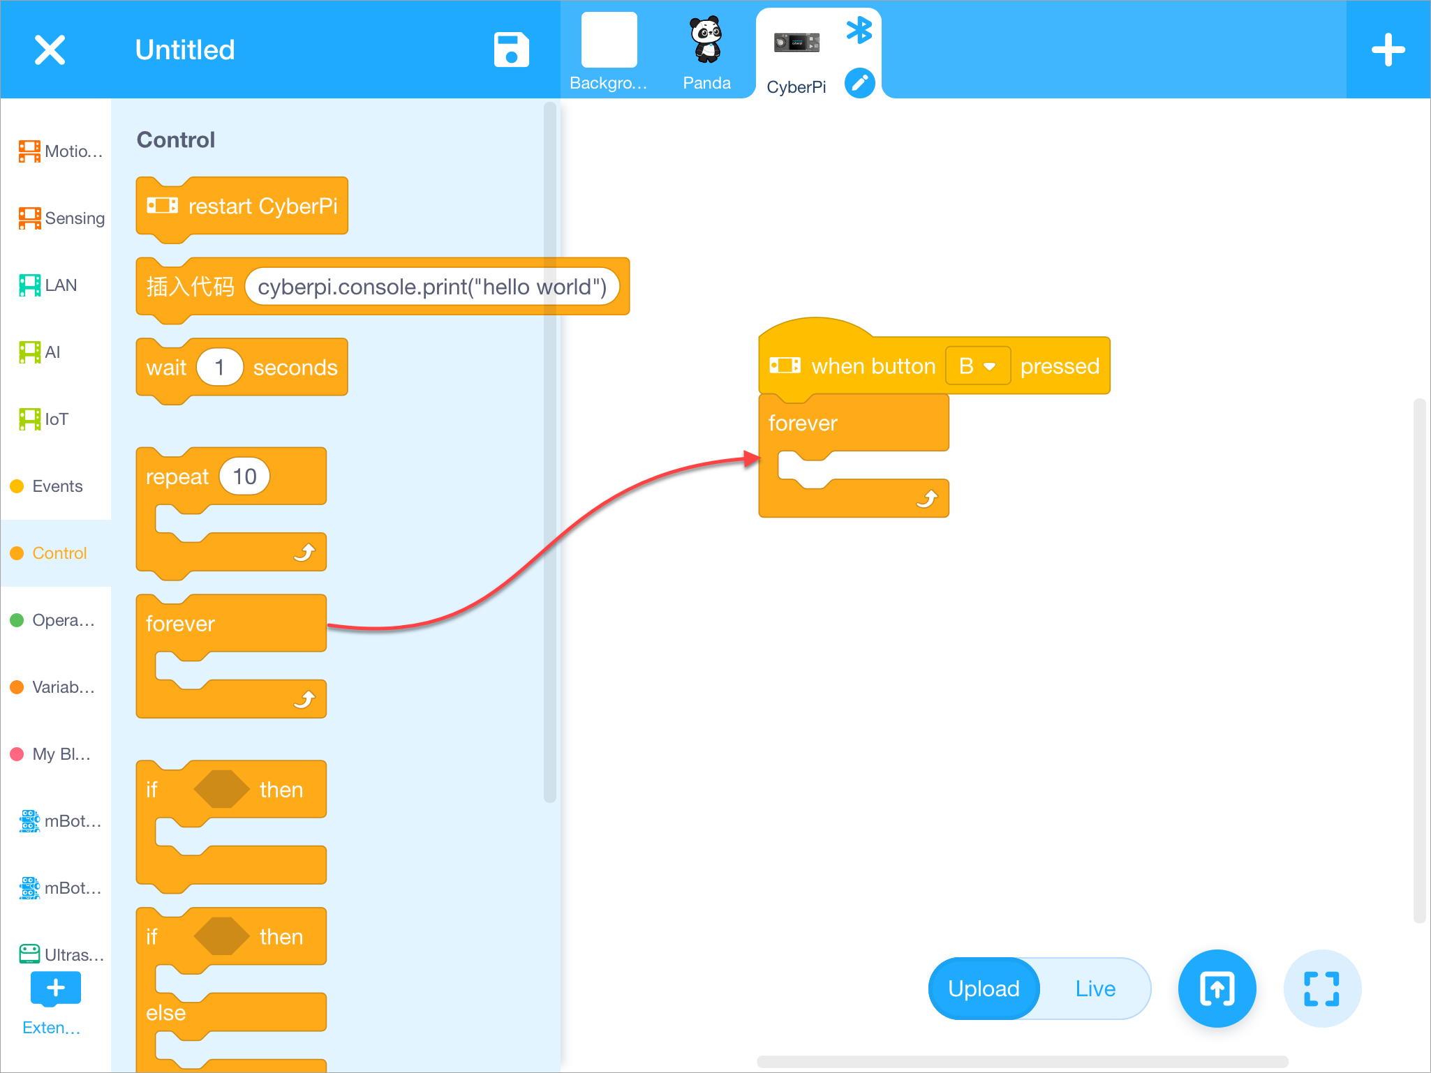Click the save project disk icon
The width and height of the screenshot is (1431, 1073).
pos(511,50)
